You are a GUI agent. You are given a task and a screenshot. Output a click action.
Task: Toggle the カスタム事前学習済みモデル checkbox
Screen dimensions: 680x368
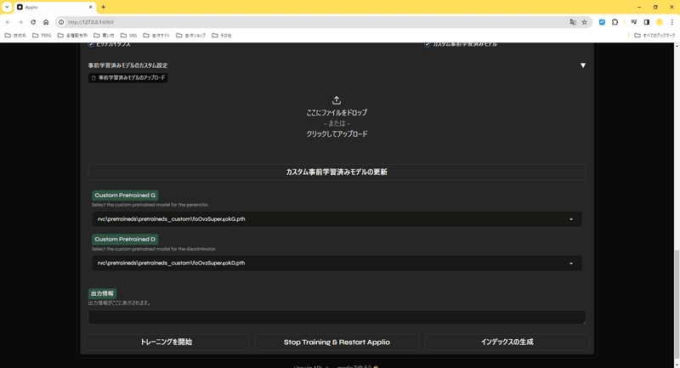pos(428,44)
